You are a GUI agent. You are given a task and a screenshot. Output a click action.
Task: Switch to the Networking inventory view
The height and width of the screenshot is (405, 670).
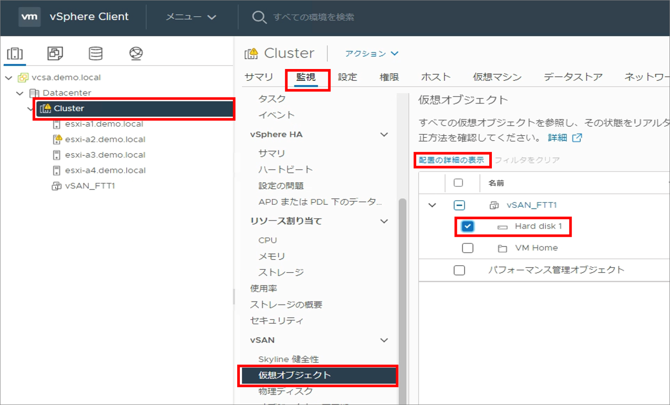136,53
